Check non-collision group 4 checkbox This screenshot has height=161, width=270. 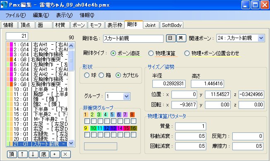[x=107, y=121]
